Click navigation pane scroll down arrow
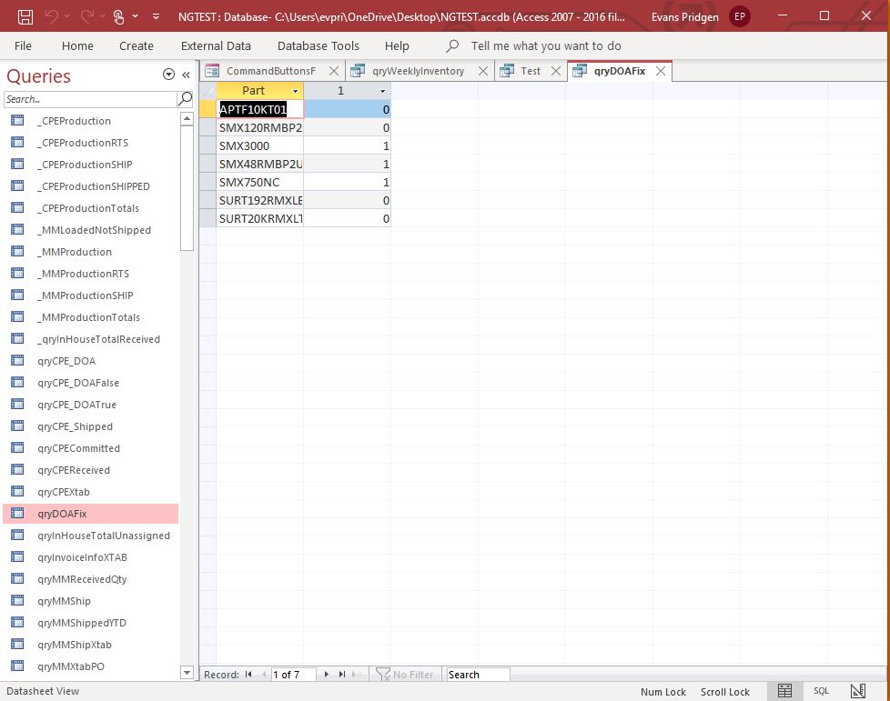 pos(187,673)
